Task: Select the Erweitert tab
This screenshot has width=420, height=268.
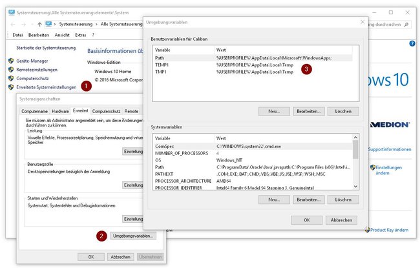Action: pos(80,110)
